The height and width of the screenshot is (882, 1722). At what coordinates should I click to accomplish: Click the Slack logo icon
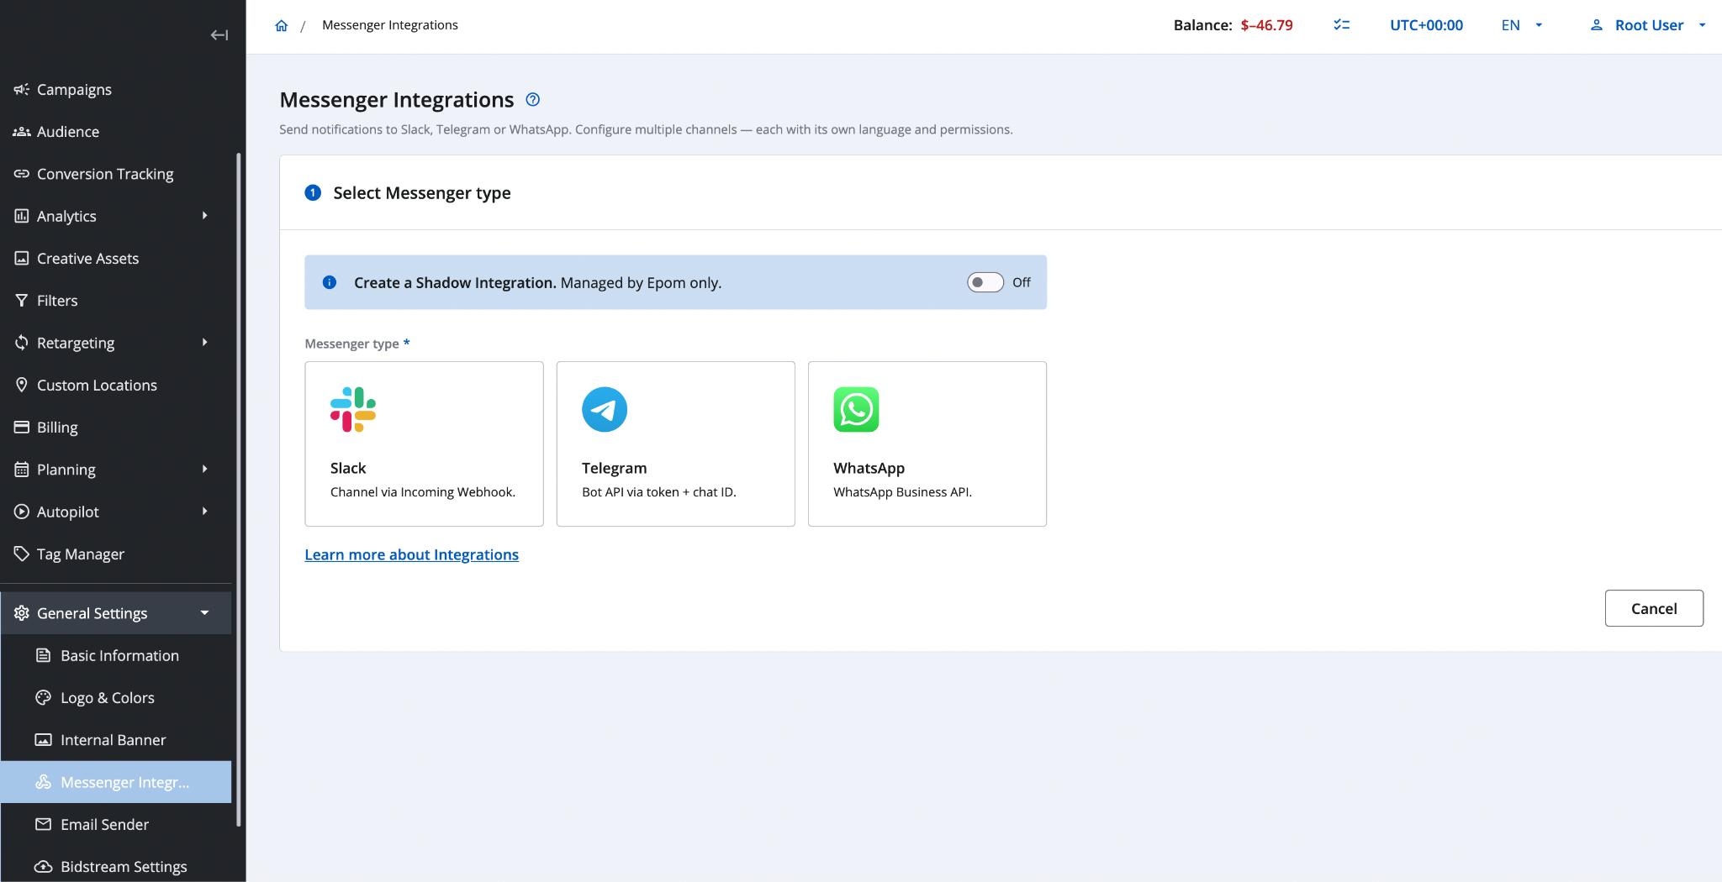353,409
